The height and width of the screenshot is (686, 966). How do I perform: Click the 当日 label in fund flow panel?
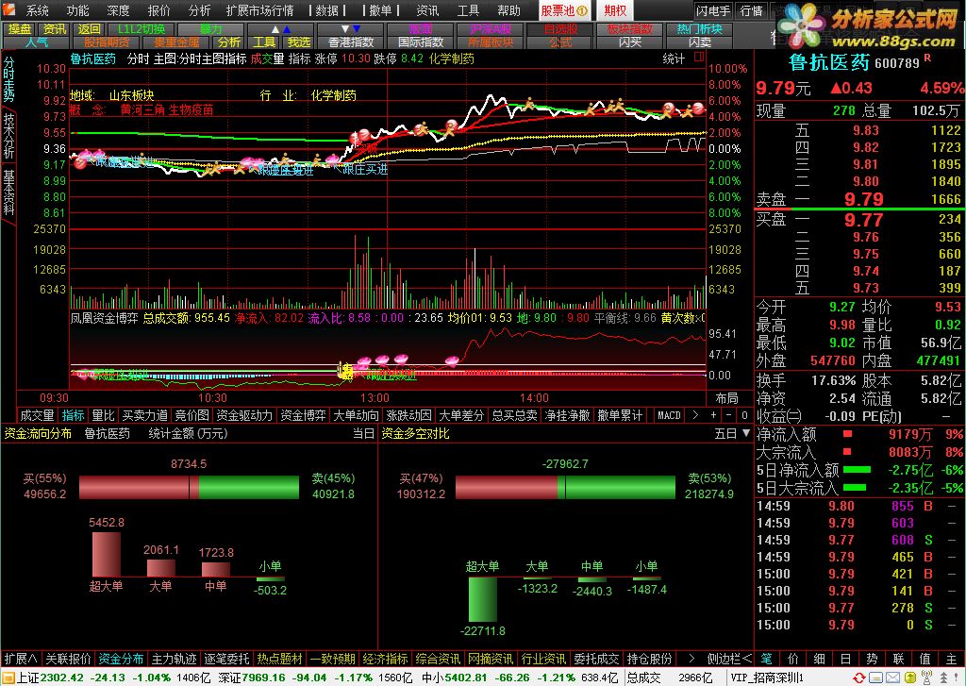(x=363, y=434)
